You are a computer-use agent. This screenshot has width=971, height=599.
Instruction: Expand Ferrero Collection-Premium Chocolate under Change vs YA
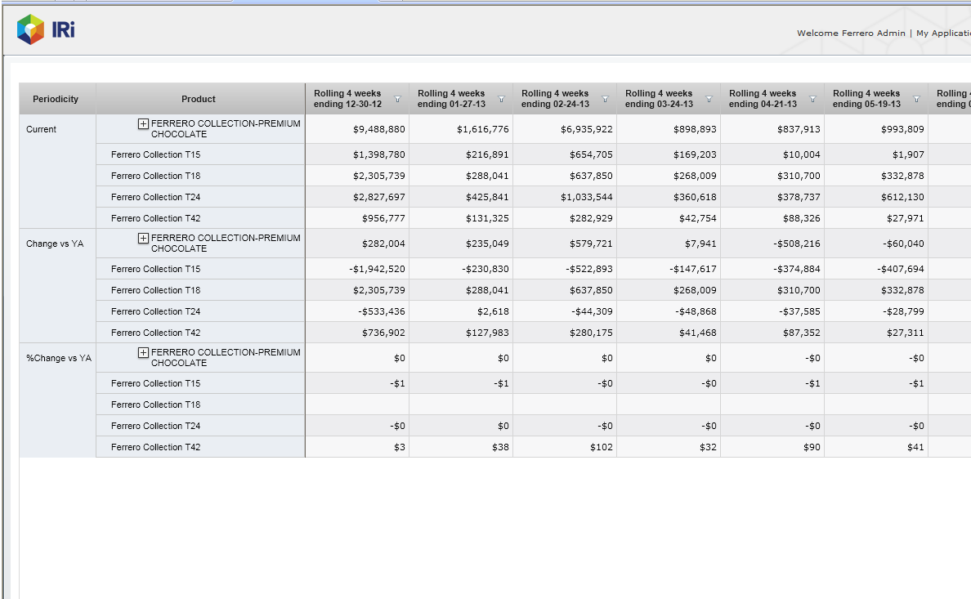(143, 238)
